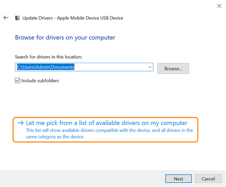Uncheck Include subfolders checkbox
This screenshot has width=226, height=187.
pos(18,81)
